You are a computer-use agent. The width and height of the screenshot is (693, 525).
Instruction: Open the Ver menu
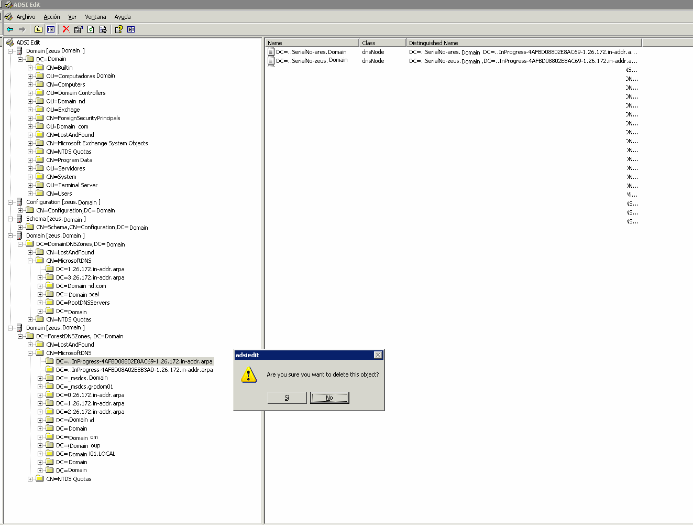(x=72, y=17)
